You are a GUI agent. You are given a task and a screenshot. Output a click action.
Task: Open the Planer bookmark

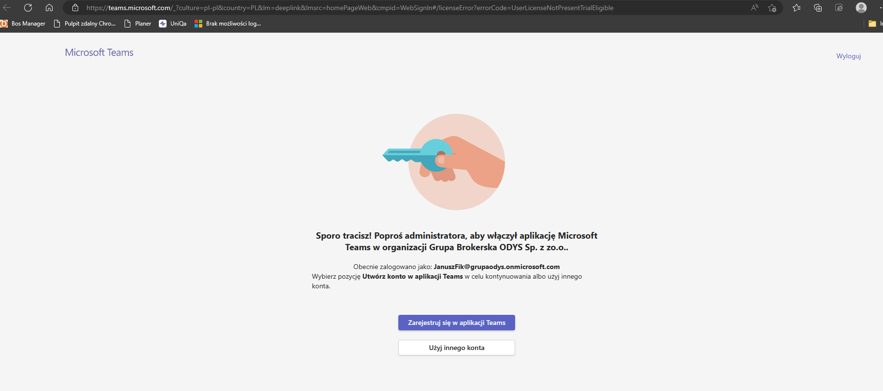coord(138,24)
